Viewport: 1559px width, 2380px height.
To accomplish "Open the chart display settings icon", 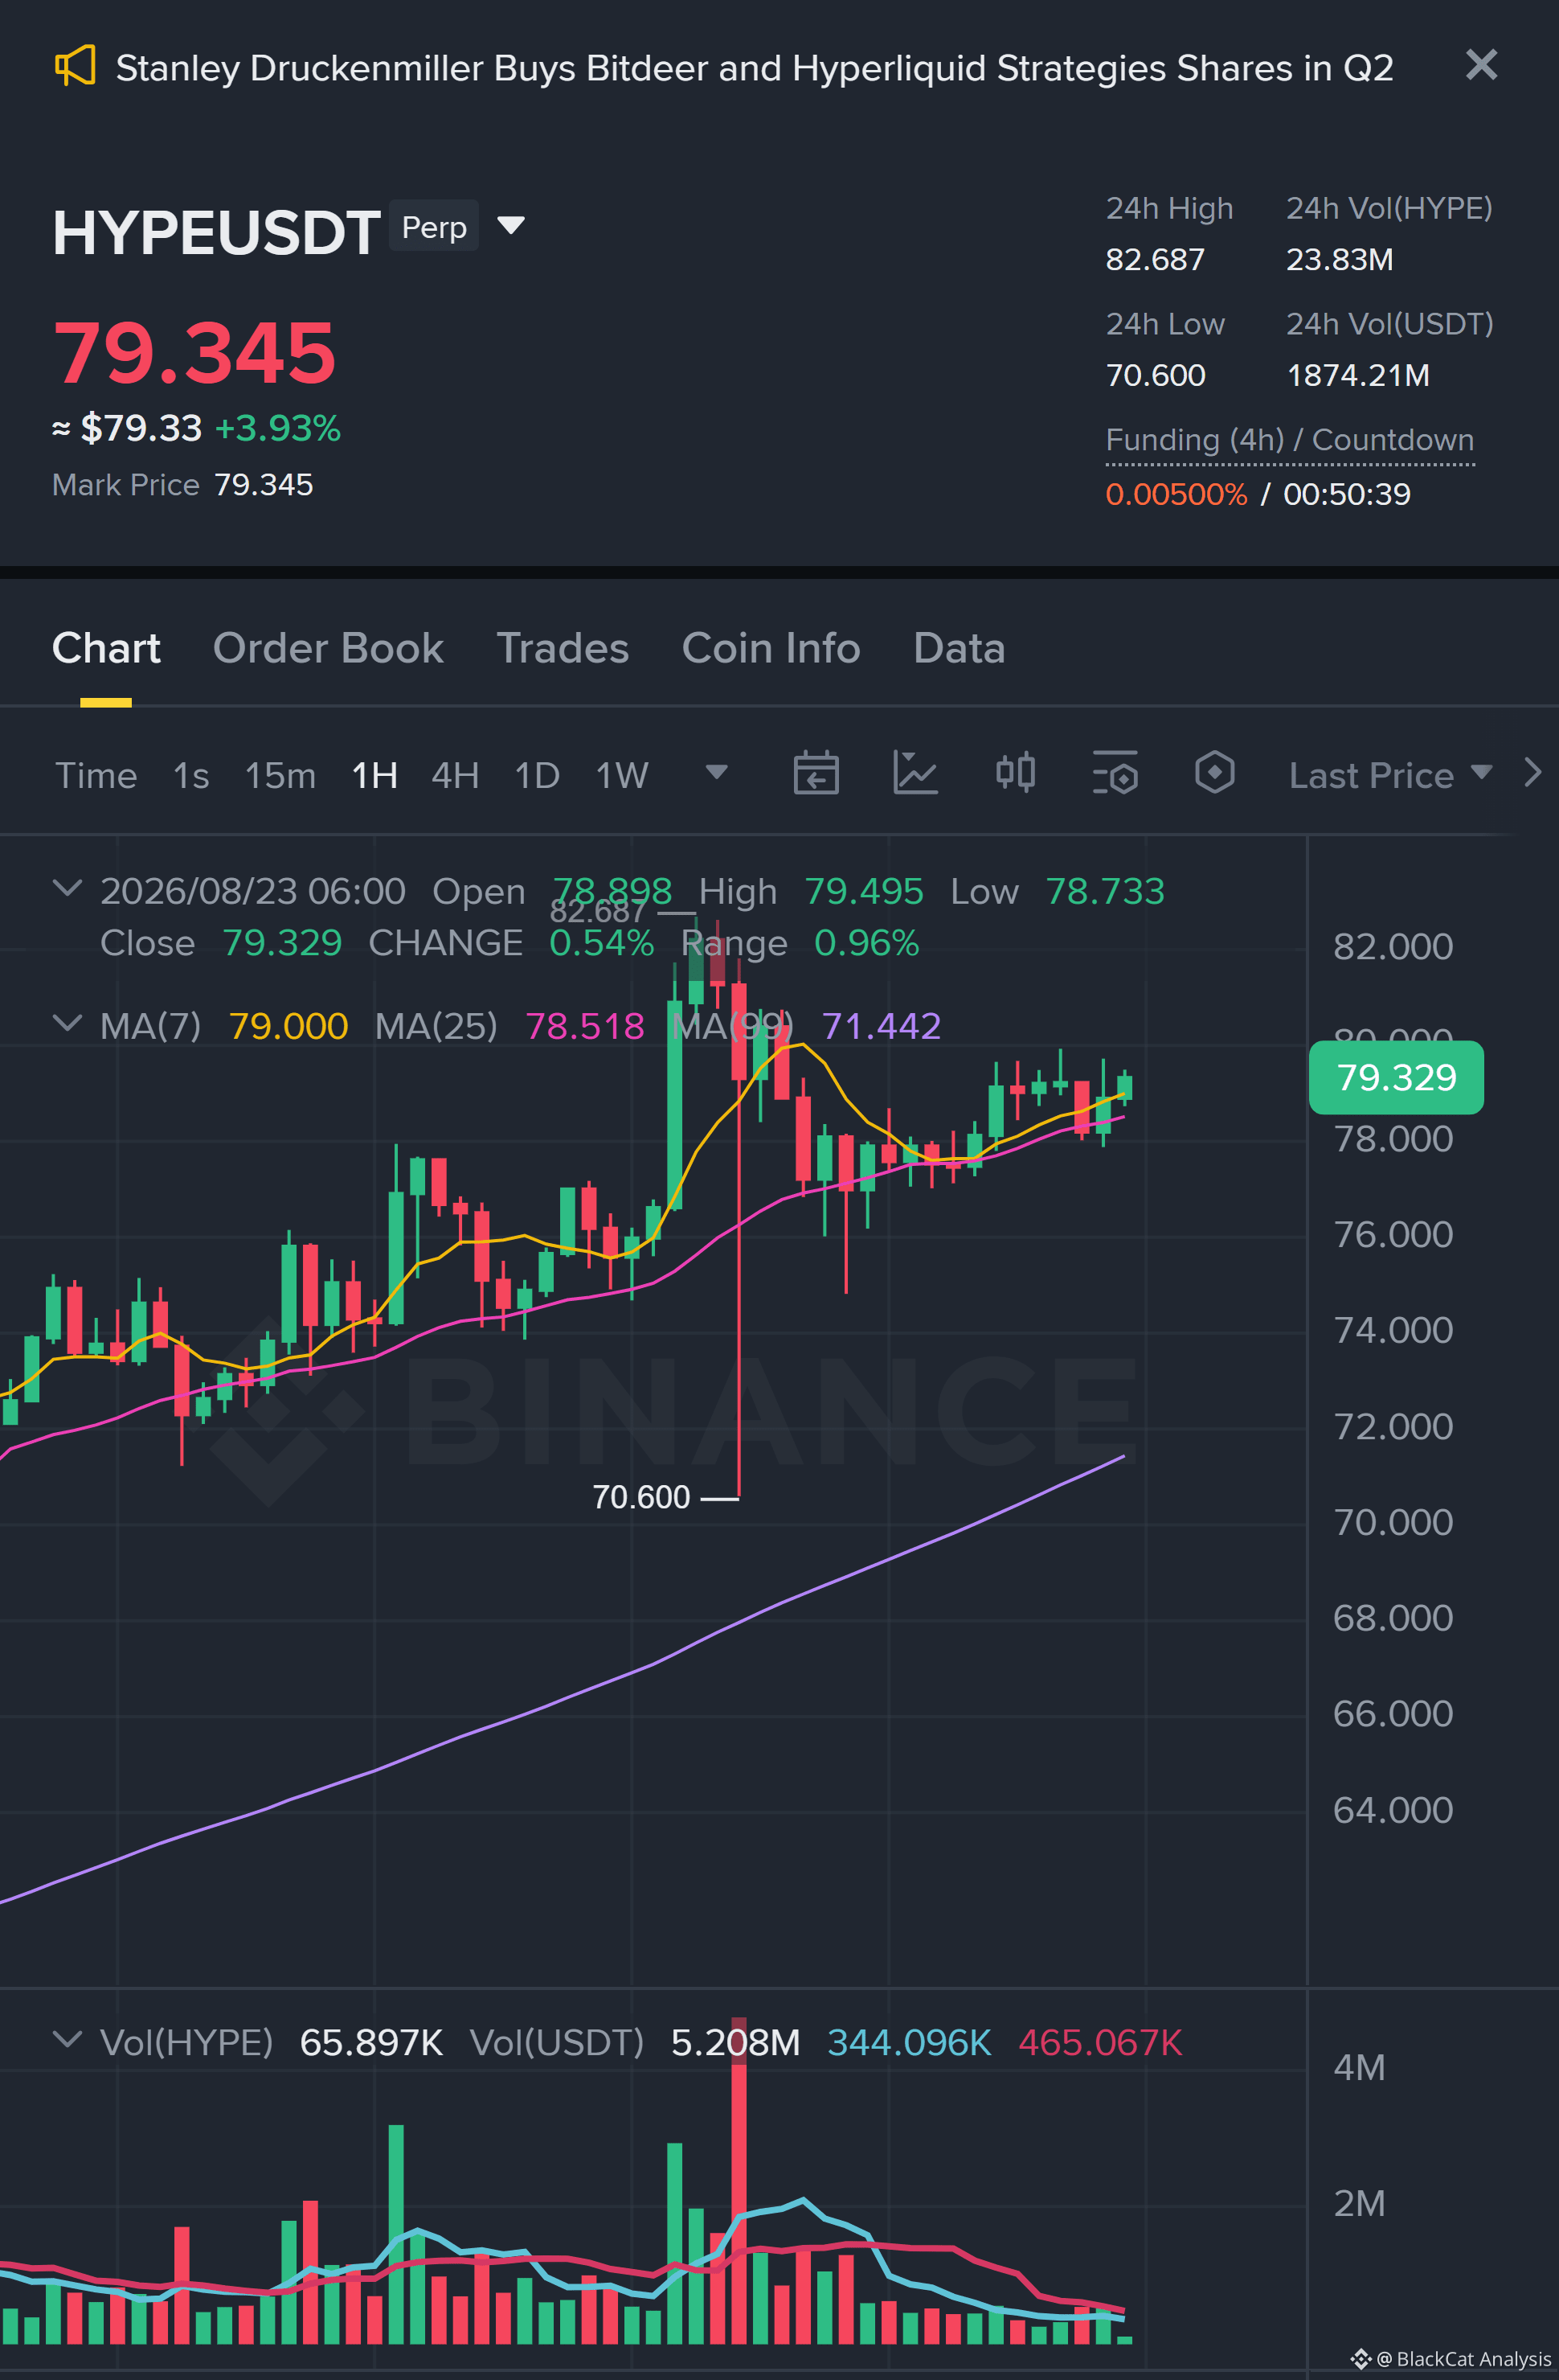I will (1115, 773).
